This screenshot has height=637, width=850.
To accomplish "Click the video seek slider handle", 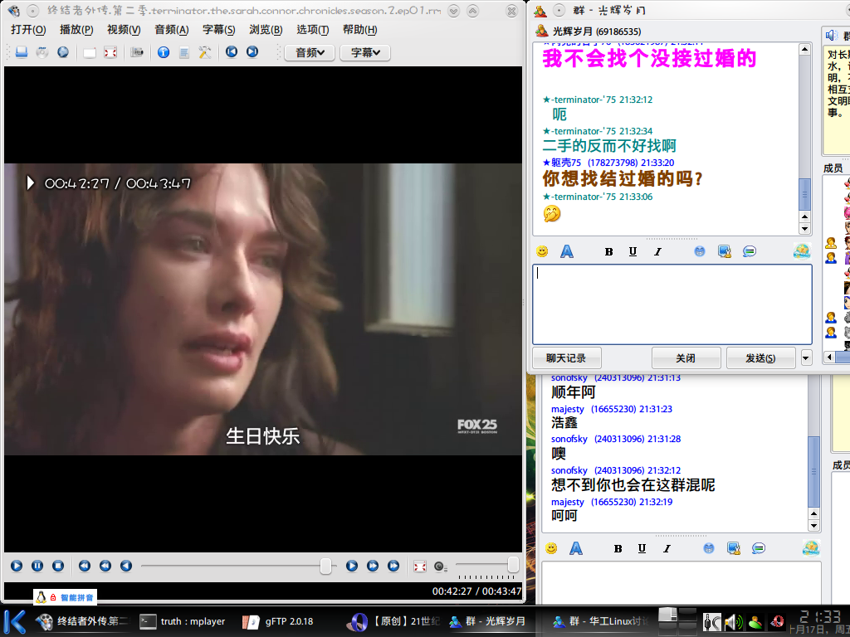I will coord(325,566).
